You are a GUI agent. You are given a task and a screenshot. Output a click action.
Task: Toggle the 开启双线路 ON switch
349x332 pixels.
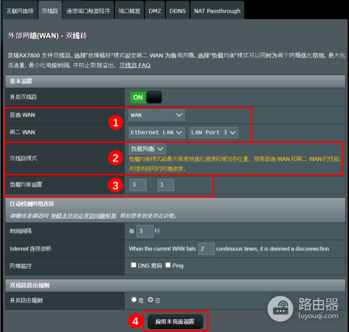click(x=145, y=97)
